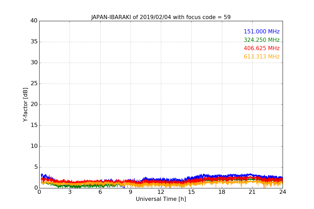Click the x-axis tick label 3
This screenshot has width=314, height=209.
click(70, 192)
